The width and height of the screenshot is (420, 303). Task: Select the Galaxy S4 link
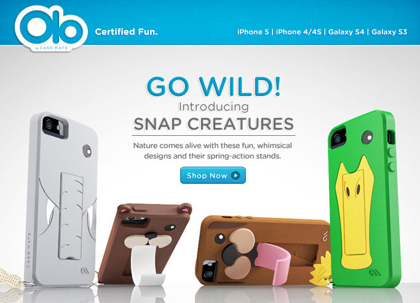(x=346, y=32)
